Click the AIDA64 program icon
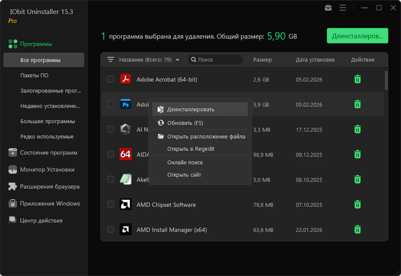Viewport: 401px width, 276px height. tap(125, 155)
